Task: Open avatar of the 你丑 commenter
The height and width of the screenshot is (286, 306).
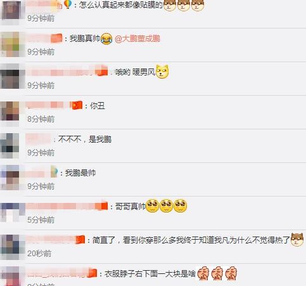Action: pyautogui.click(x=10, y=112)
